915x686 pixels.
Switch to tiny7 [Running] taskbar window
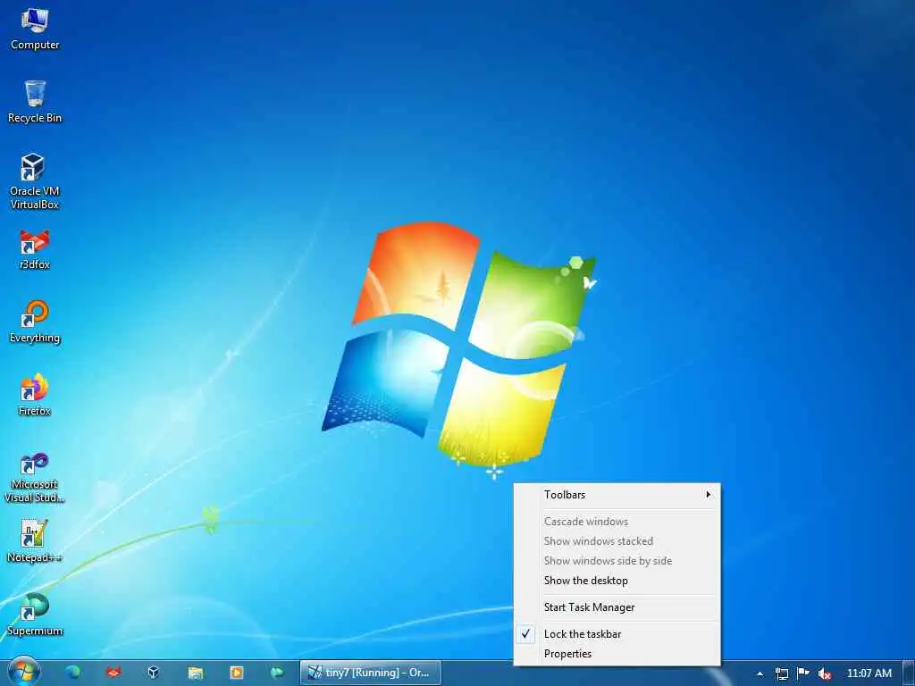371,673
